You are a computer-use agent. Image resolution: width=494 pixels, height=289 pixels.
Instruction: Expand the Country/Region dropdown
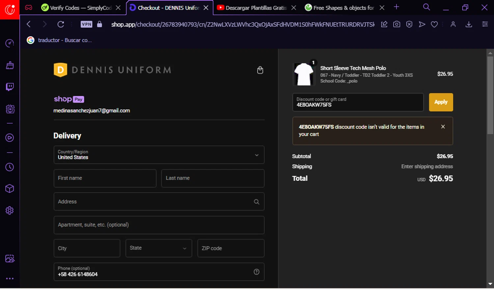159,155
